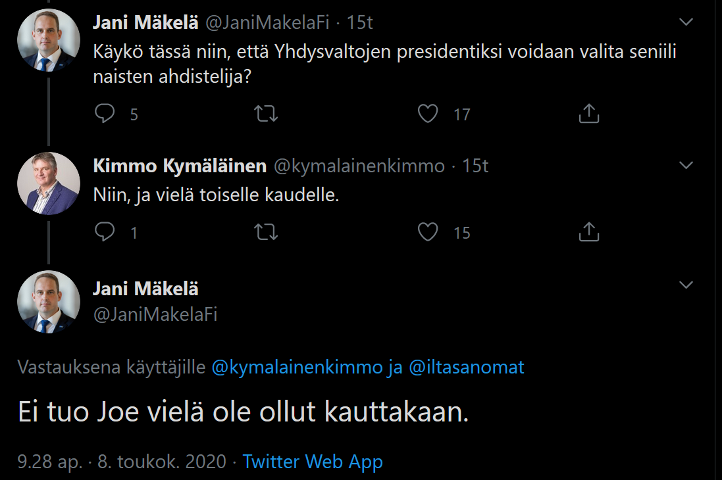Screen dimensions: 722x480
Task: Open Kimmo Kymäläinen's display name link
Action: click(x=180, y=166)
